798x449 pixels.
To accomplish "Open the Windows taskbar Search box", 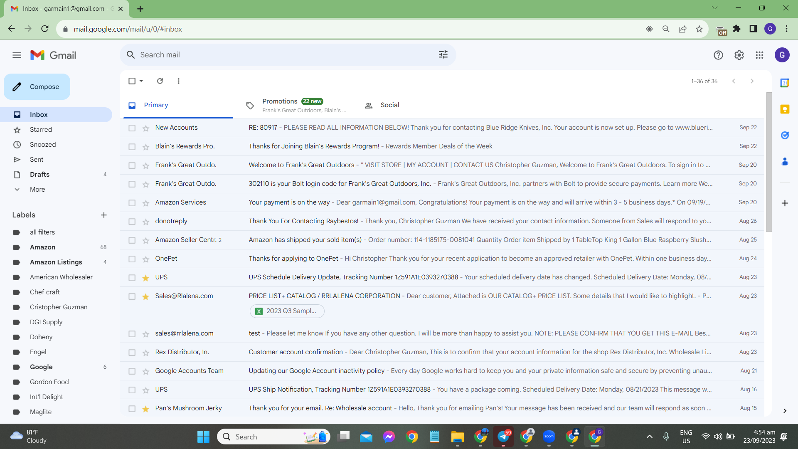I will pyautogui.click(x=273, y=437).
